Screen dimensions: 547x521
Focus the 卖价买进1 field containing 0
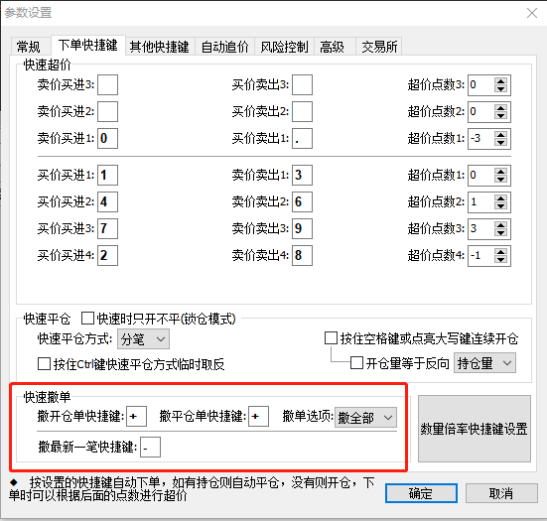click(x=107, y=139)
